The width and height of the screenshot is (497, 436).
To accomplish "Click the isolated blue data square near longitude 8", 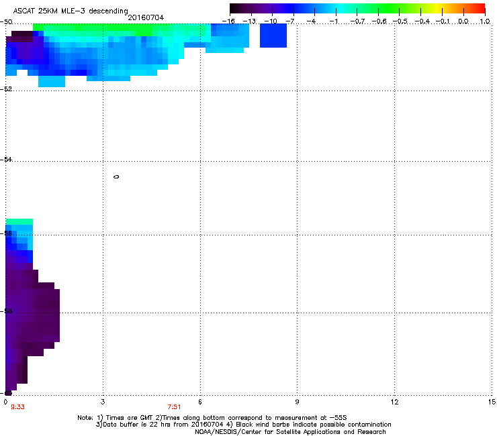I will [273, 36].
